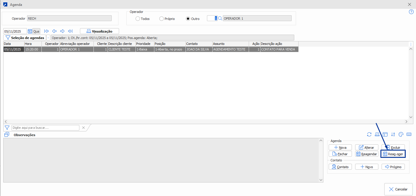Select the CLIENTE TESTE cell
The height and width of the screenshot is (196, 416).
tap(121, 49)
